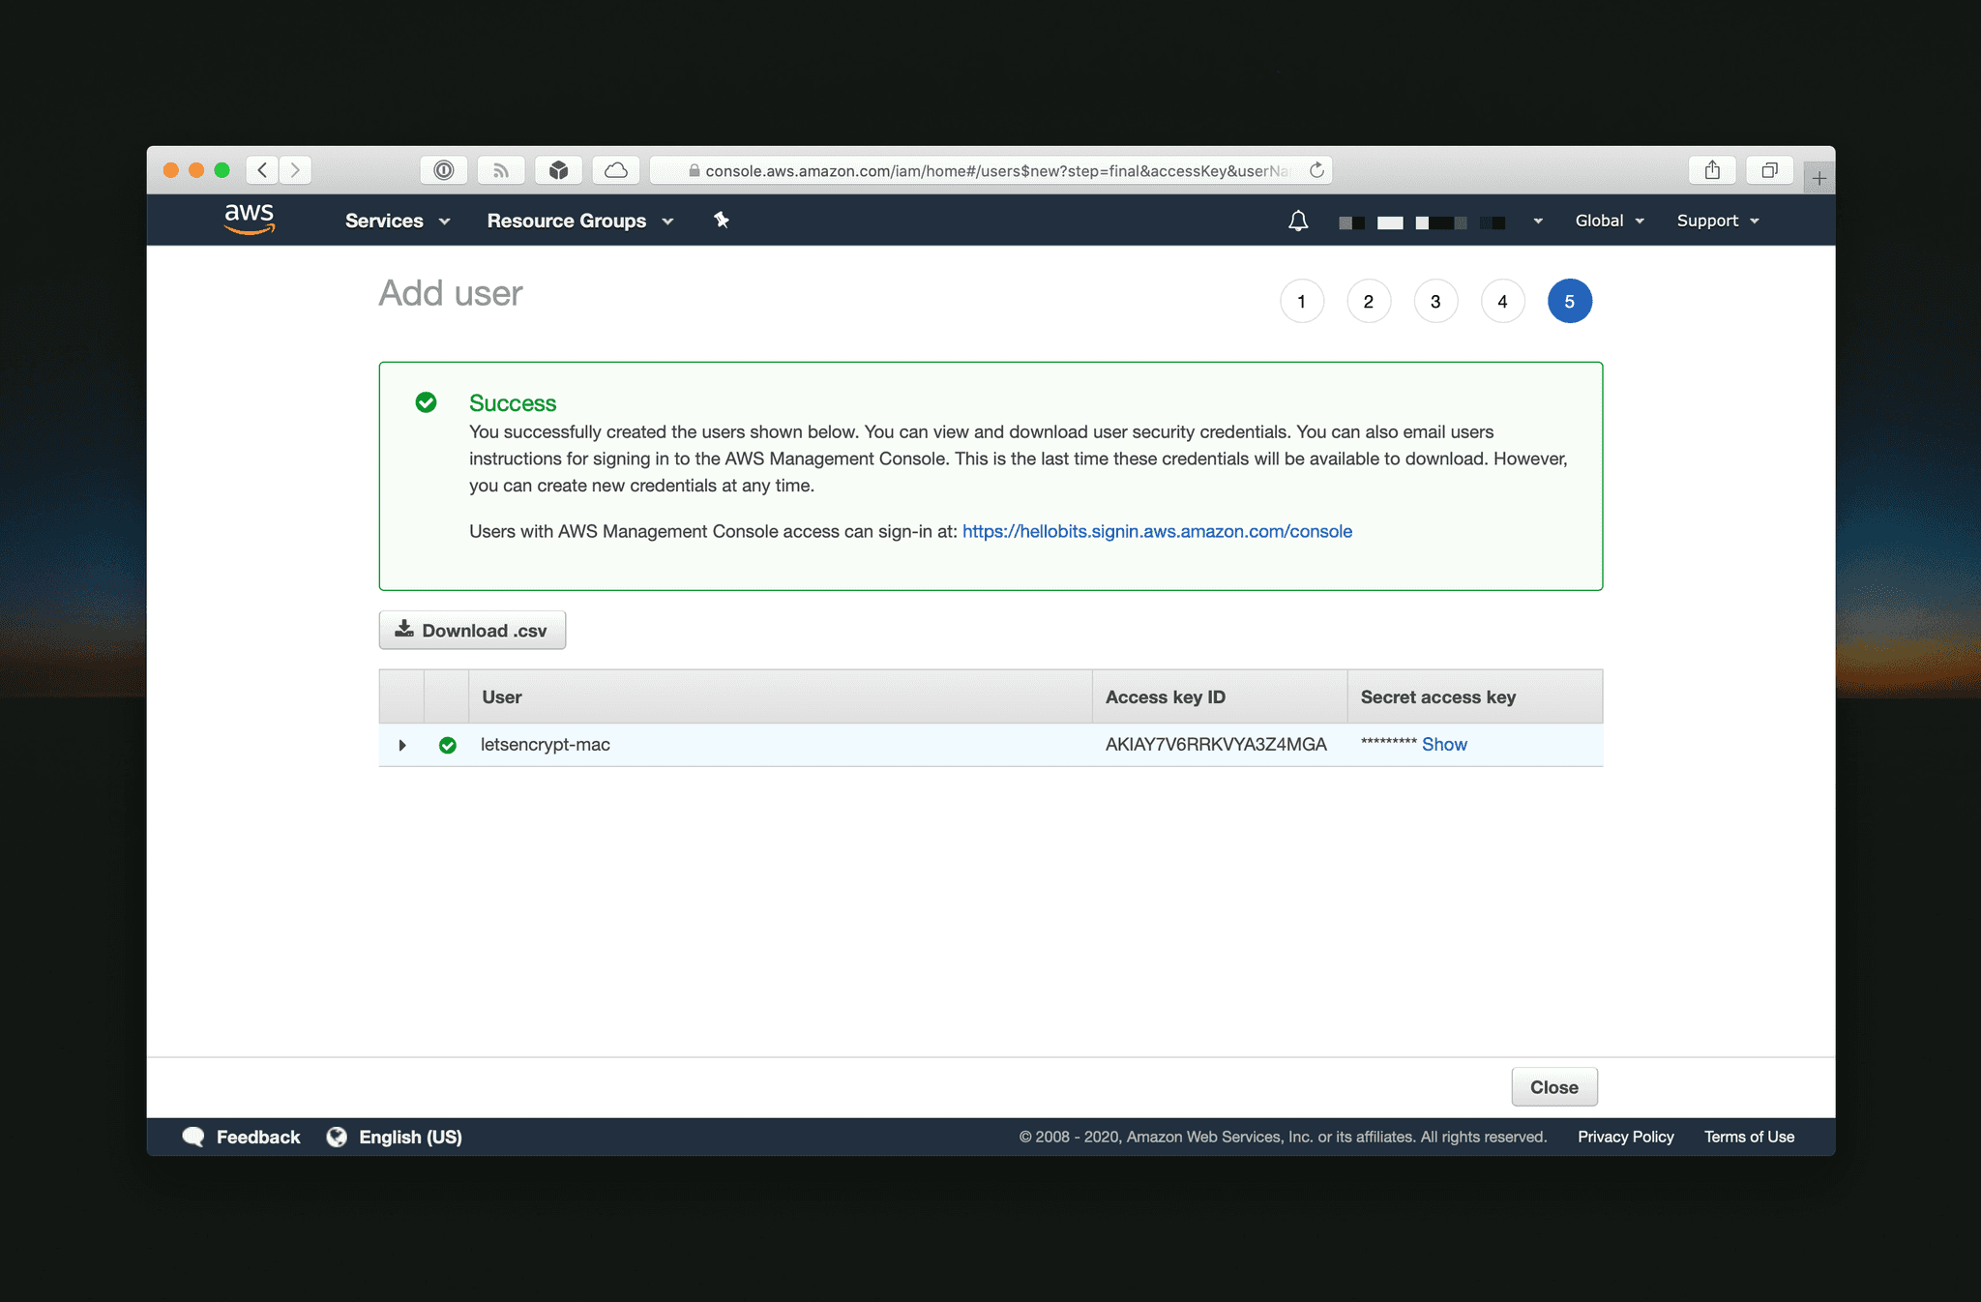Open the notifications bell icon
This screenshot has height=1302, width=1981.
pos(1297,221)
